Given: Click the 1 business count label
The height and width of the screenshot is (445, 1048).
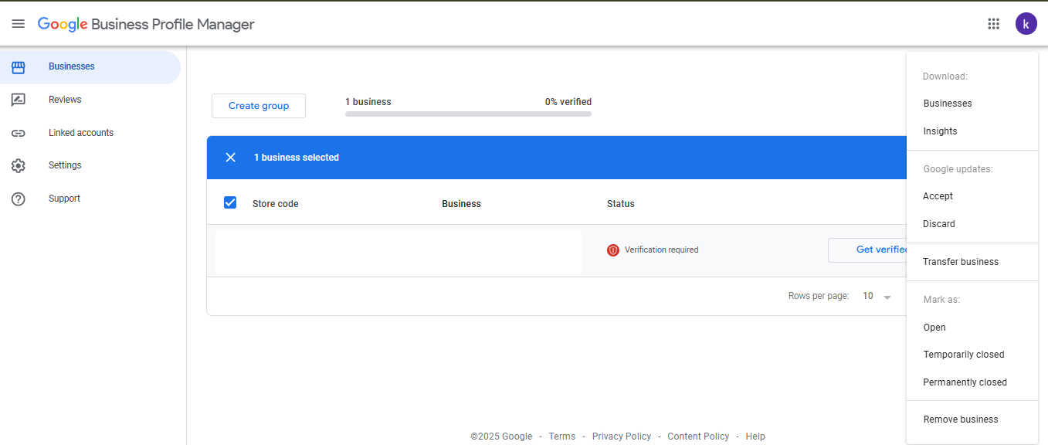Looking at the screenshot, I should pyautogui.click(x=368, y=102).
